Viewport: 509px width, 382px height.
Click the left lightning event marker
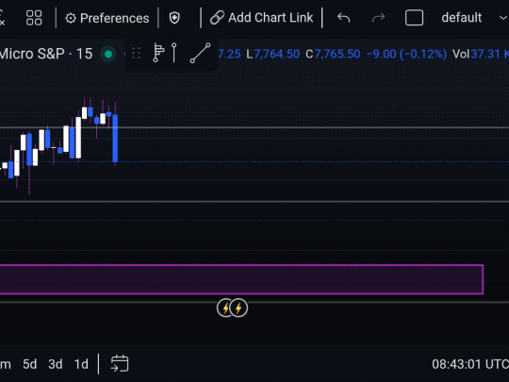224,307
